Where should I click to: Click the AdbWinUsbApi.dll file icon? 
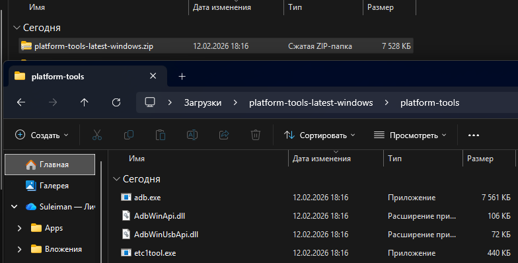(x=126, y=234)
